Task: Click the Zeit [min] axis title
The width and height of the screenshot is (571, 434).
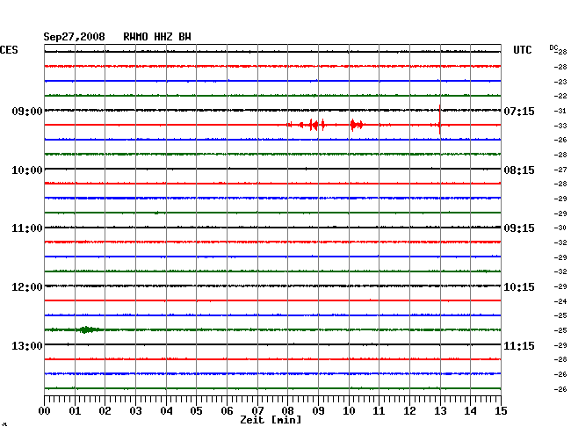Action: coord(271,420)
